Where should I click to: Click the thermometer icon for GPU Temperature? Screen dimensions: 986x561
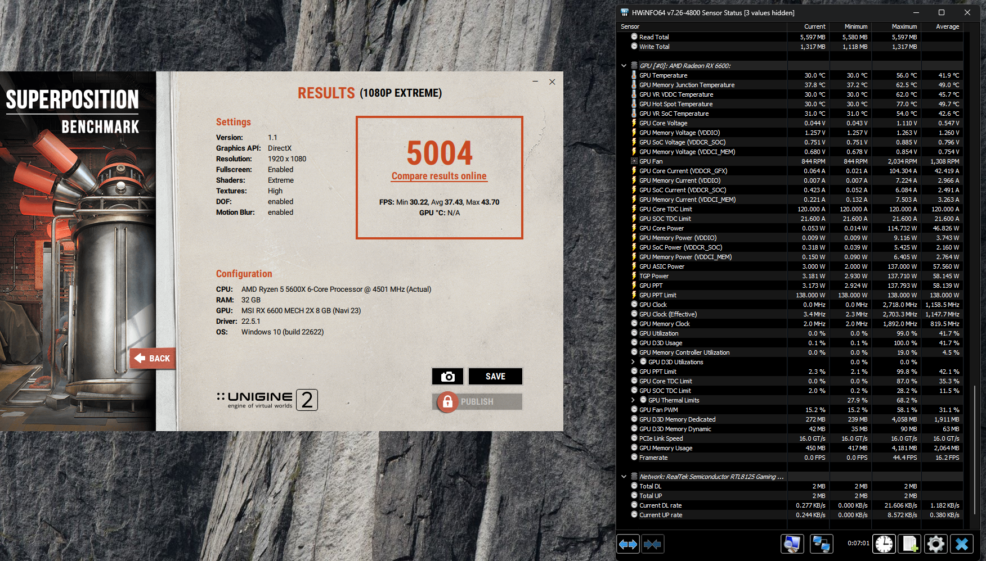coord(634,75)
